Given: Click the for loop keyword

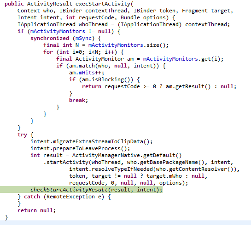Looking at the screenshot, I should tap(48, 52).
